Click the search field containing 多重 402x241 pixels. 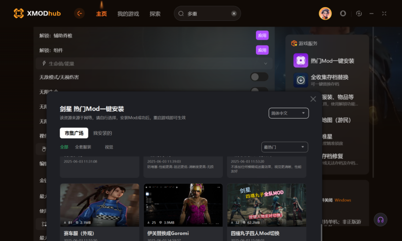[207, 14]
